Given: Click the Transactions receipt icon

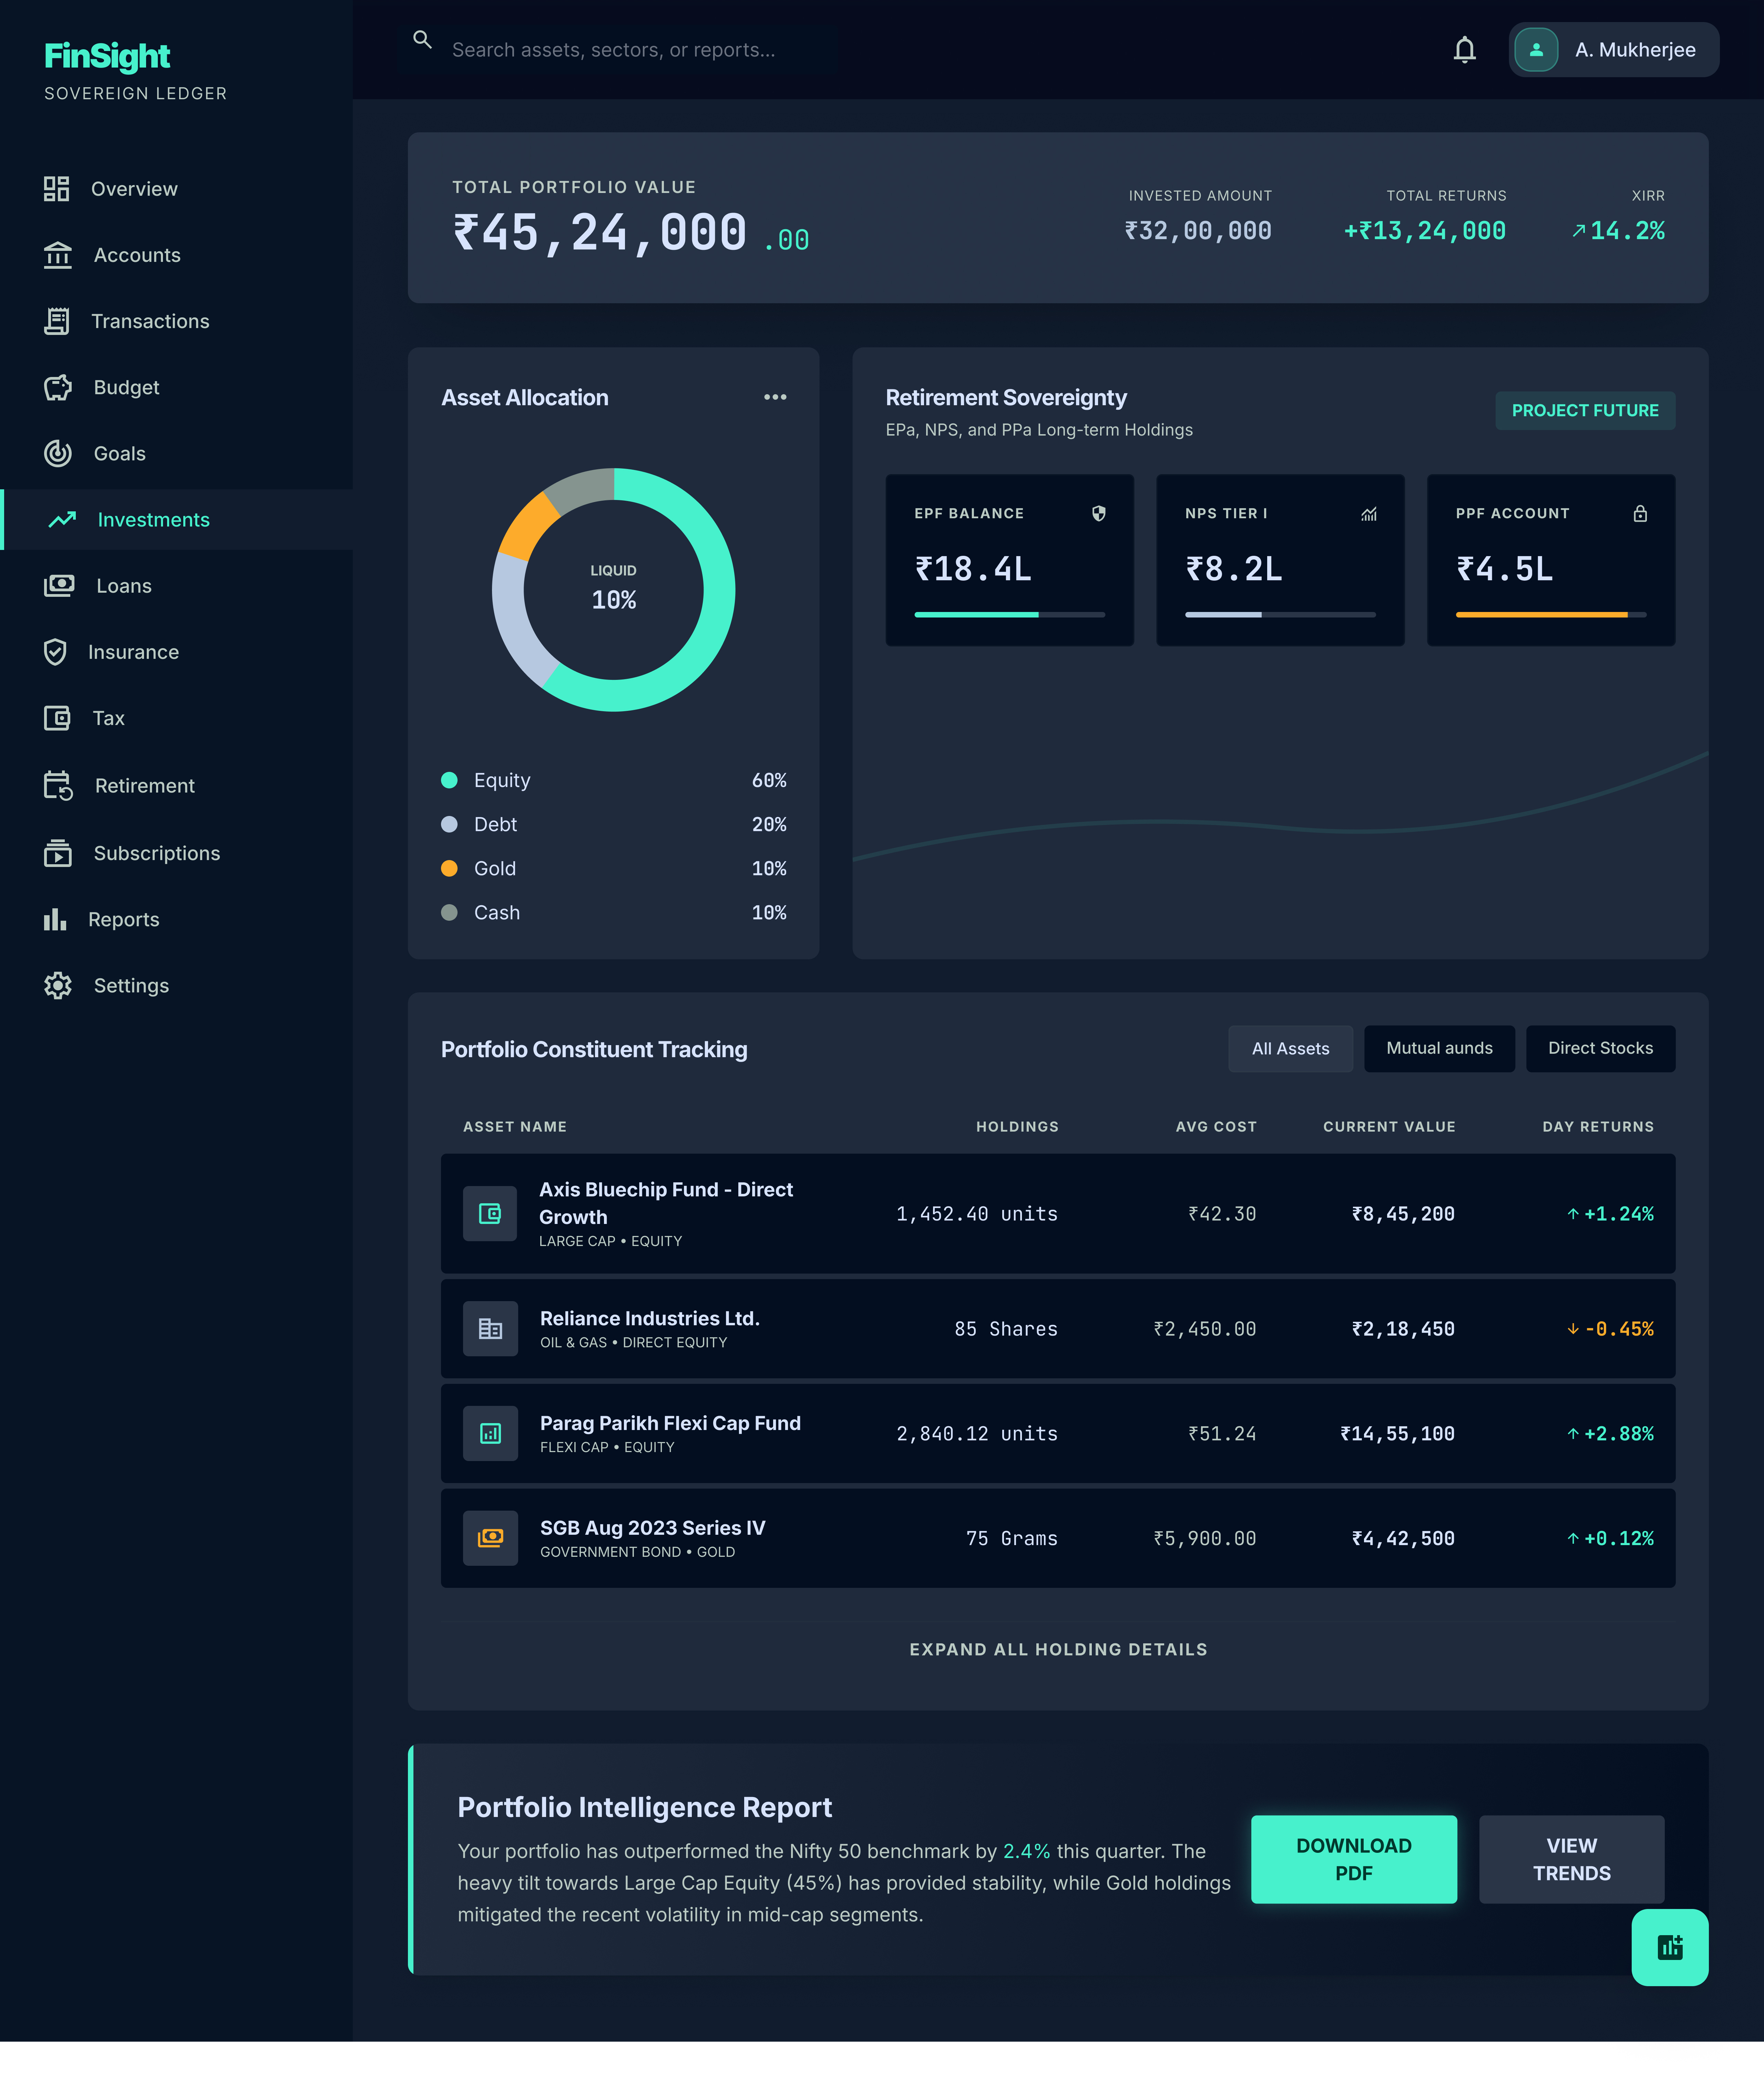Looking at the screenshot, I should pyautogui.click(x=57, y=321).
